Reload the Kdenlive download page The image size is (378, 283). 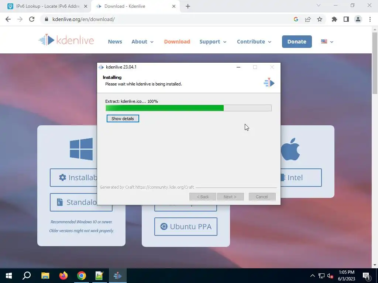(x=32, y=19)
